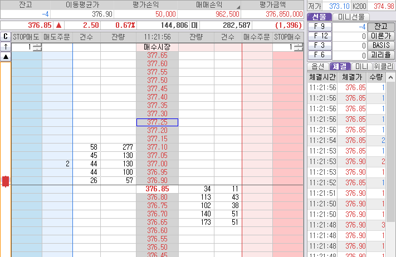The height and width of the screenshot is (257, 396).
Task: Click the 저가 value 373.10
Action: (x=339, y=6)
